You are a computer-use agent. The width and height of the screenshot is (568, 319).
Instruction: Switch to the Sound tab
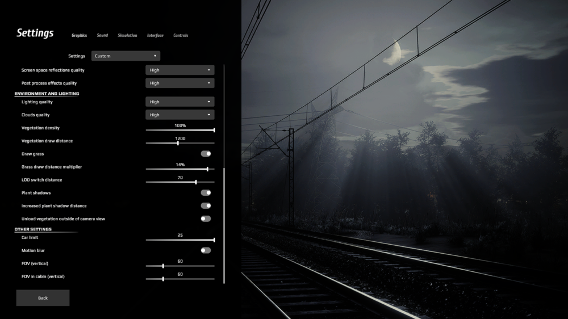click(x=102, y=36)
